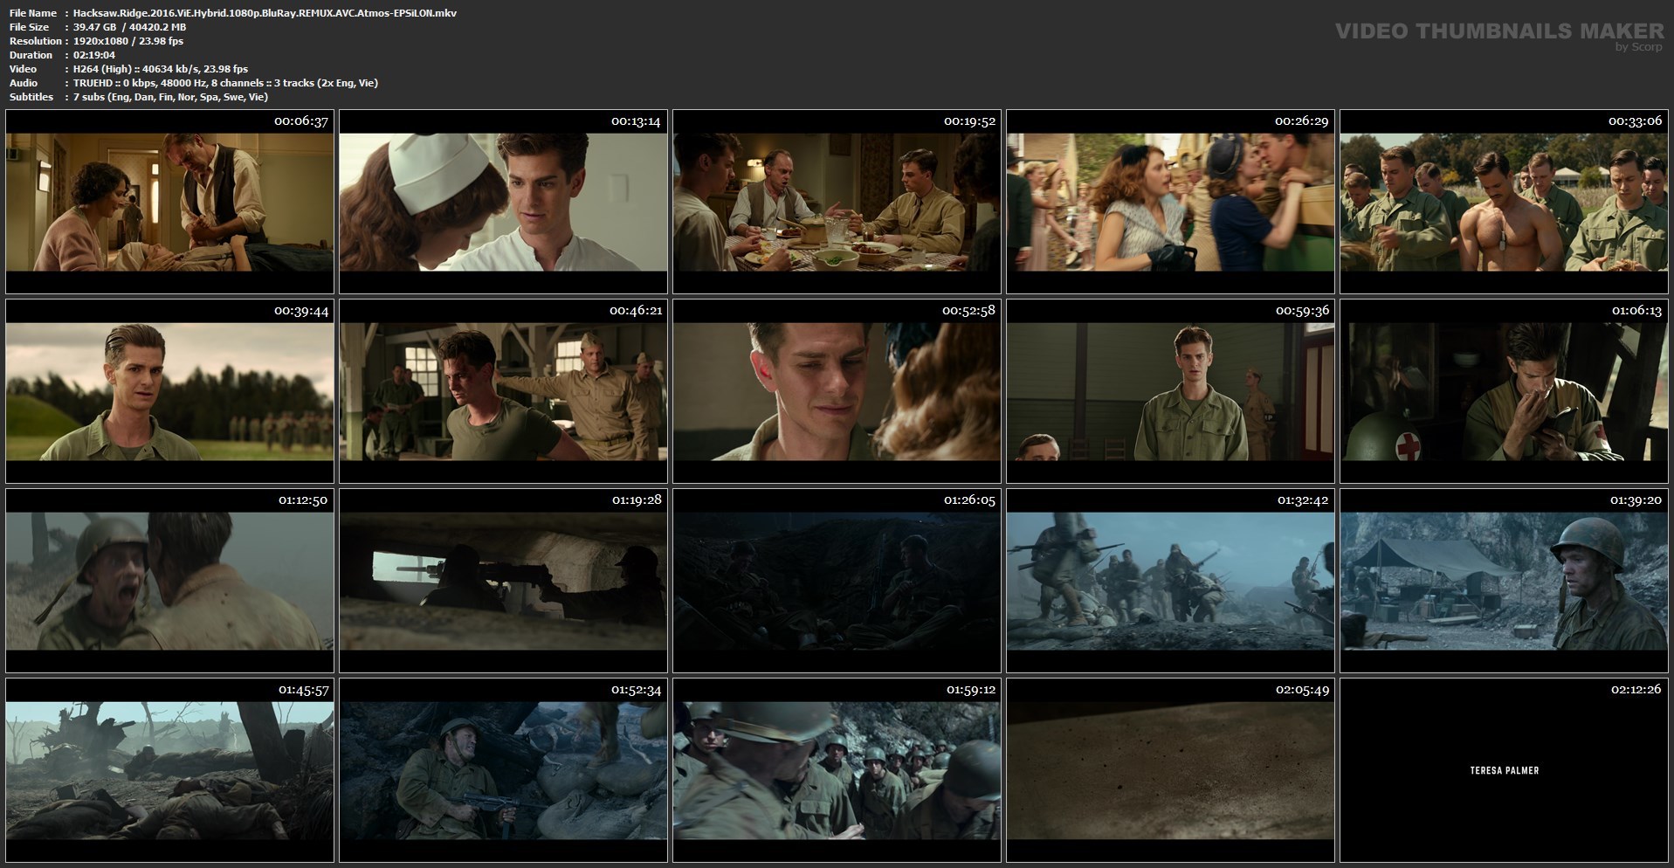This screenshot has width=1674, height=868.
Task: Open the thumbnail at 00:26:29
Action: 1170,202
